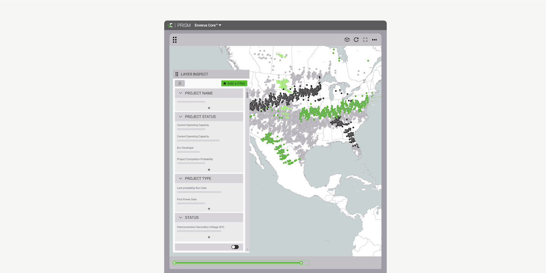Click the left handle of the green range slider
Screen dimensions: 546x273
(175, 263)
